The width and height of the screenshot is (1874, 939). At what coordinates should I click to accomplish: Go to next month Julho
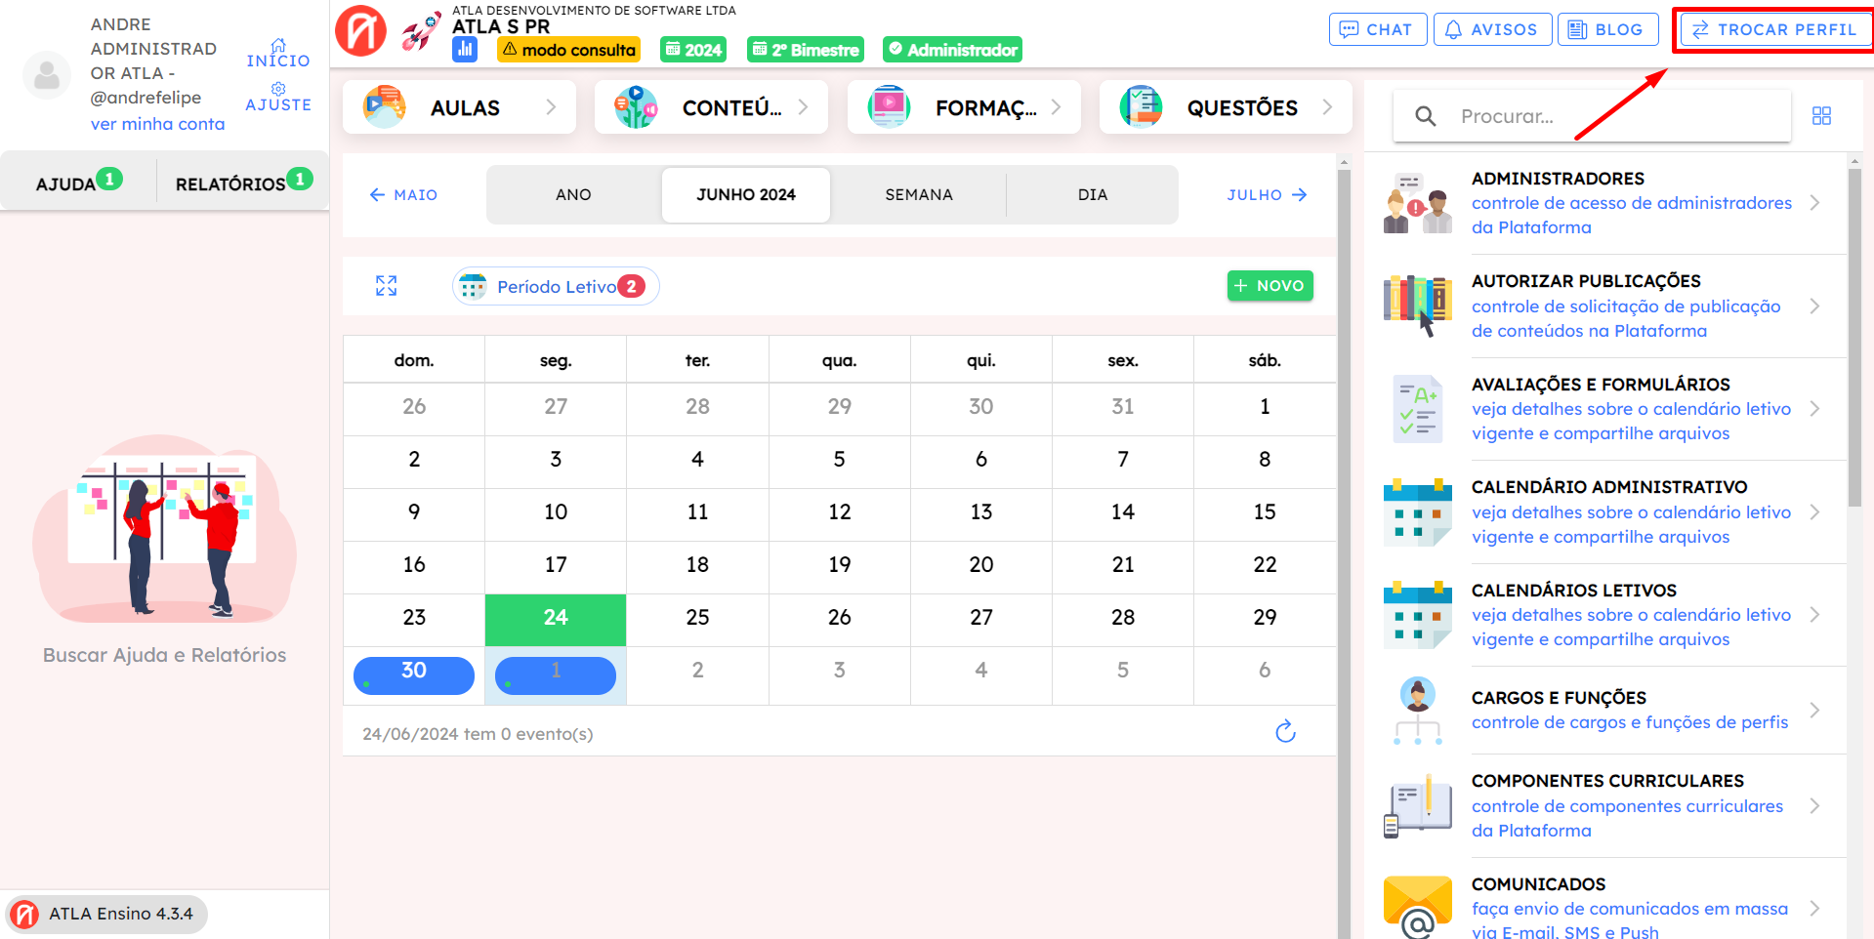(x=1268, y=195)
